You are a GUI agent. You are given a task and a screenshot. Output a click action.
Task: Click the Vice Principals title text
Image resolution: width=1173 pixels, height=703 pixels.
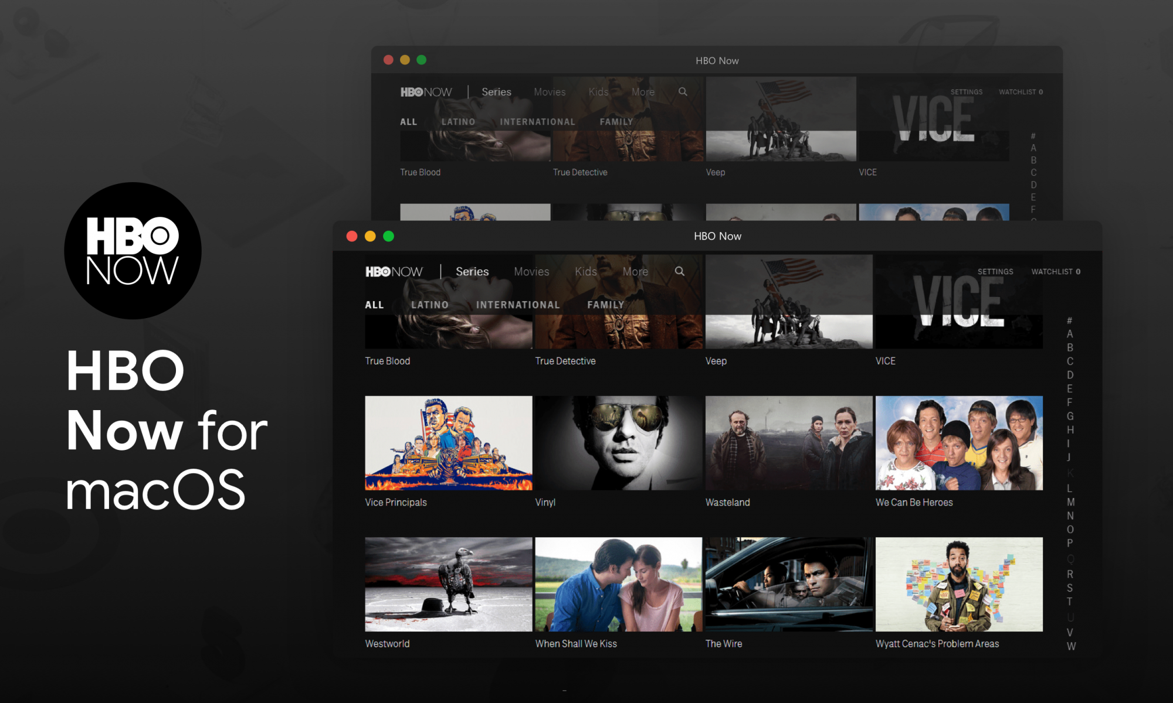[x=396, y=502]
